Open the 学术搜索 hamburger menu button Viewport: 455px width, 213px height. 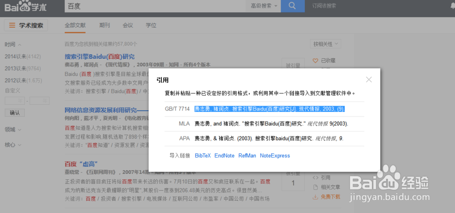(x=26, y=25)
